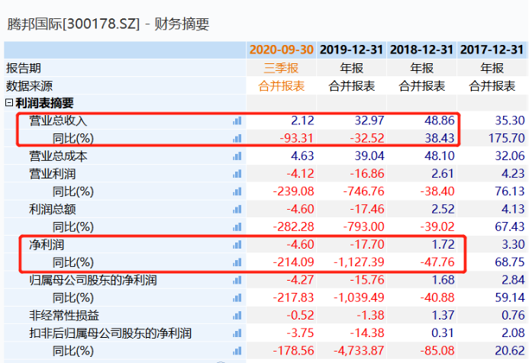Click the 175.70 revenue growth cell
Screen dimensions: 529x363
506,138
